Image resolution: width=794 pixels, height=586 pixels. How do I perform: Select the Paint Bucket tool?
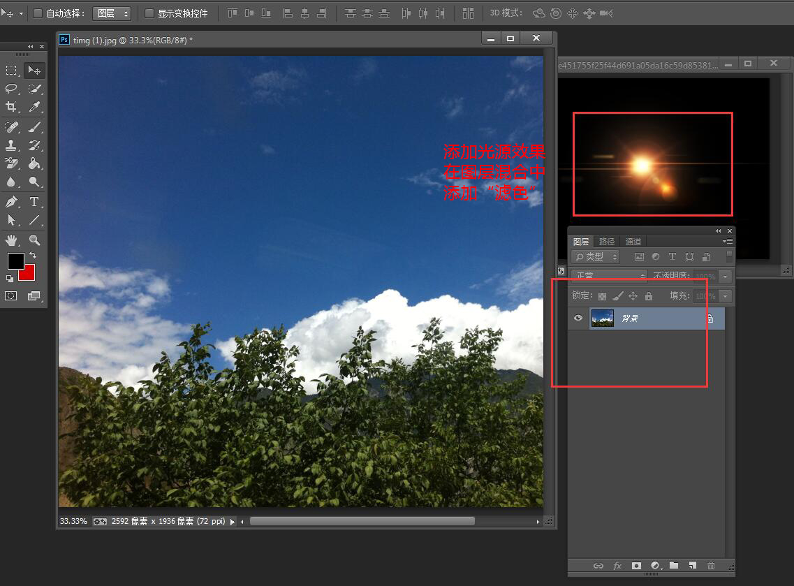pos(34,163)
